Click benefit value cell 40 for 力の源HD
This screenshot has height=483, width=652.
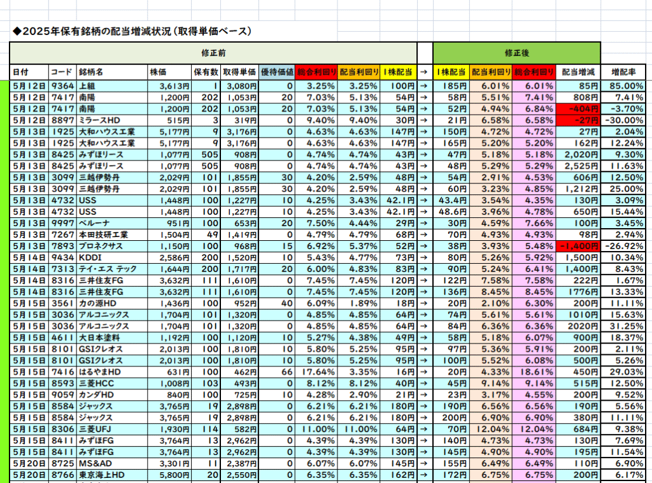pos(277,303)
